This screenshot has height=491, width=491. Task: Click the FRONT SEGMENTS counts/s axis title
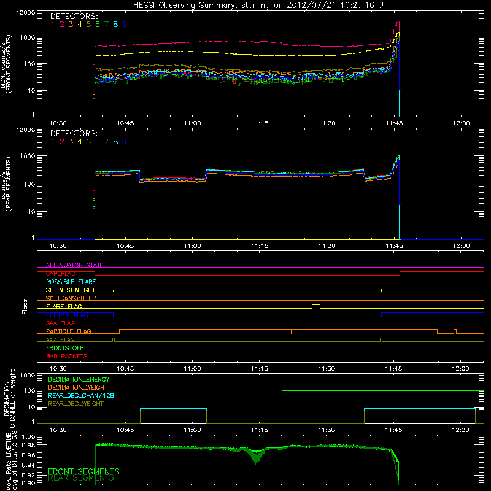[x=6, y=64]
